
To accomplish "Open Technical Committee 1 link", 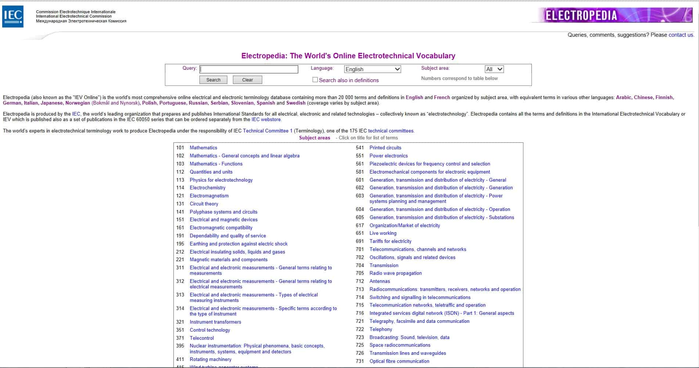I will (268, 131).
